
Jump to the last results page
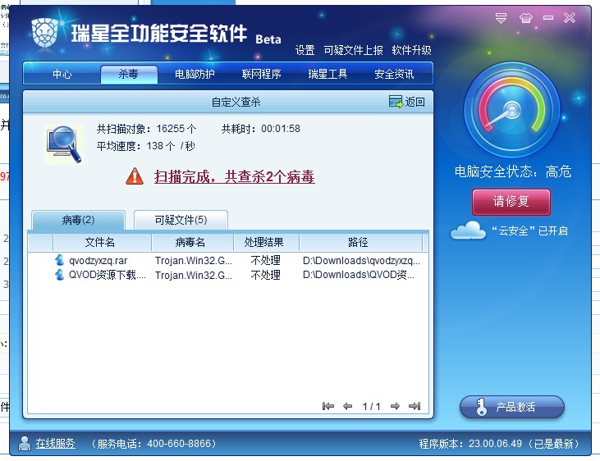pyautogui.click(x=415, y=406)
